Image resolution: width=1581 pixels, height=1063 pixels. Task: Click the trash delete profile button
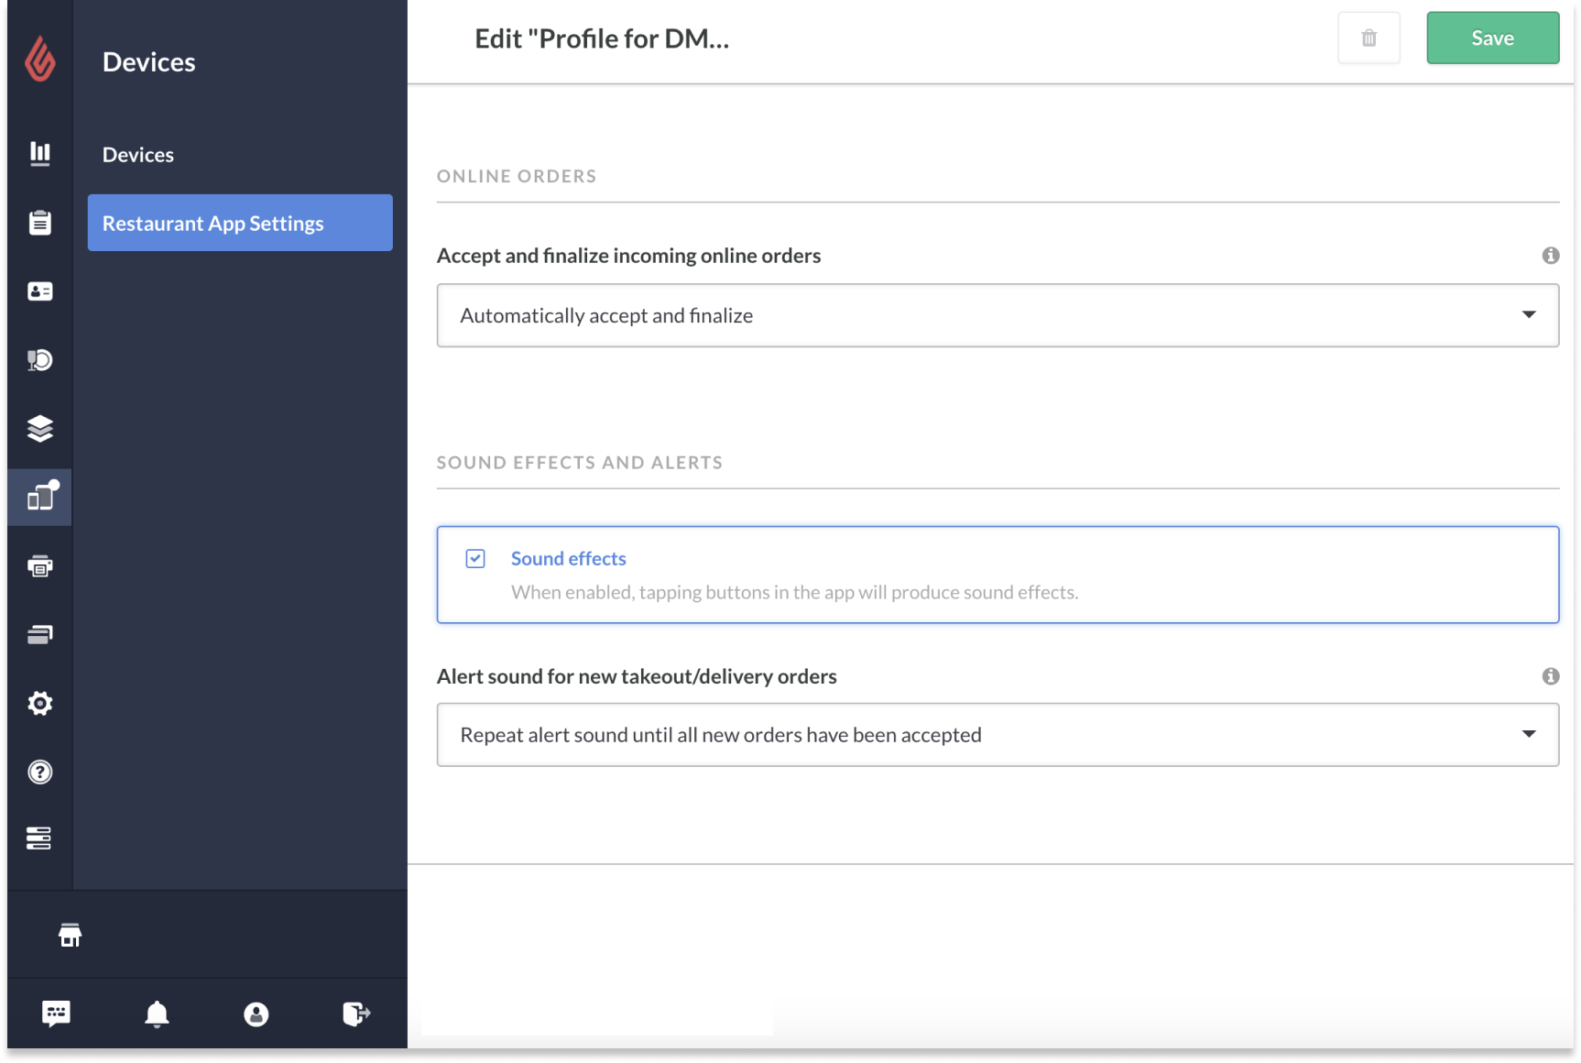tap(1368, 38)
